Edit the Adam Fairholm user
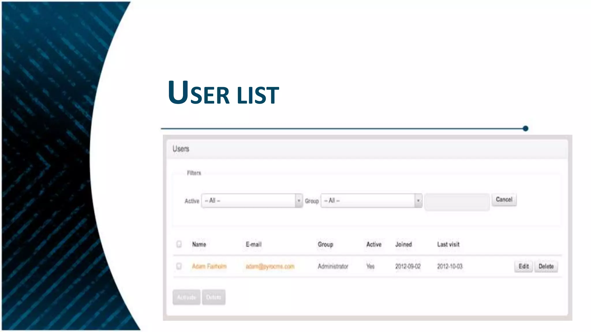 (x=523, y=266)
